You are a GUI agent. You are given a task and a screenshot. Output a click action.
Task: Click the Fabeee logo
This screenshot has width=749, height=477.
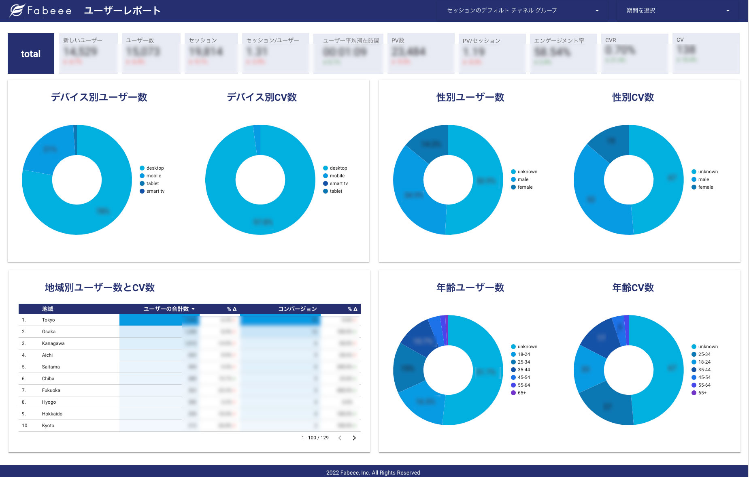40,11
